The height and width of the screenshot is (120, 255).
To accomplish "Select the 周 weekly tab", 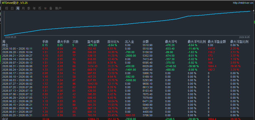I will tap(18, 8).
